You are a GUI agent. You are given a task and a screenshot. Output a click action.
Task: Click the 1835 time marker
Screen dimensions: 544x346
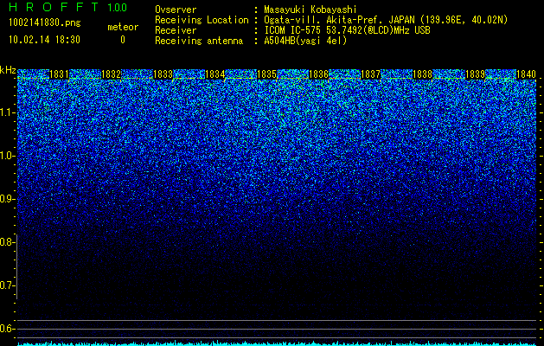tap(266, 74)
